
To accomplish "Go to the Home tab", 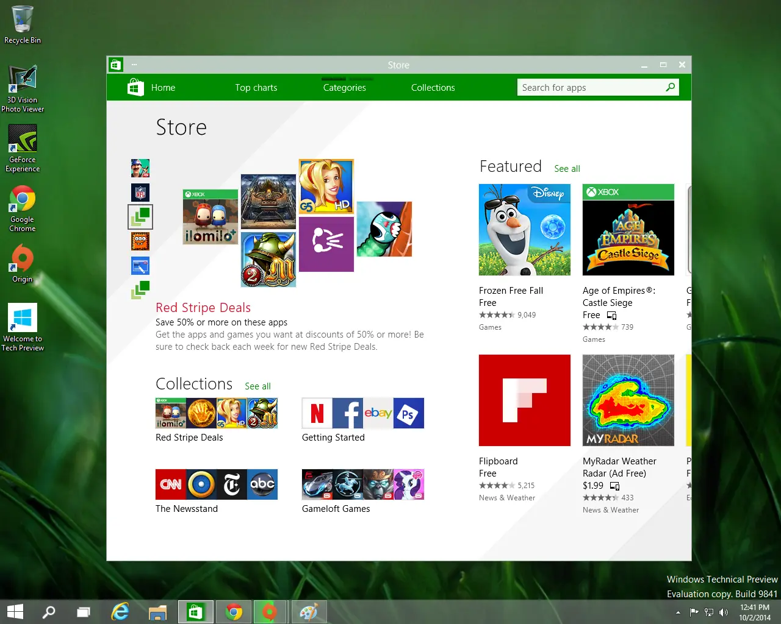I will tap(163, 88).
